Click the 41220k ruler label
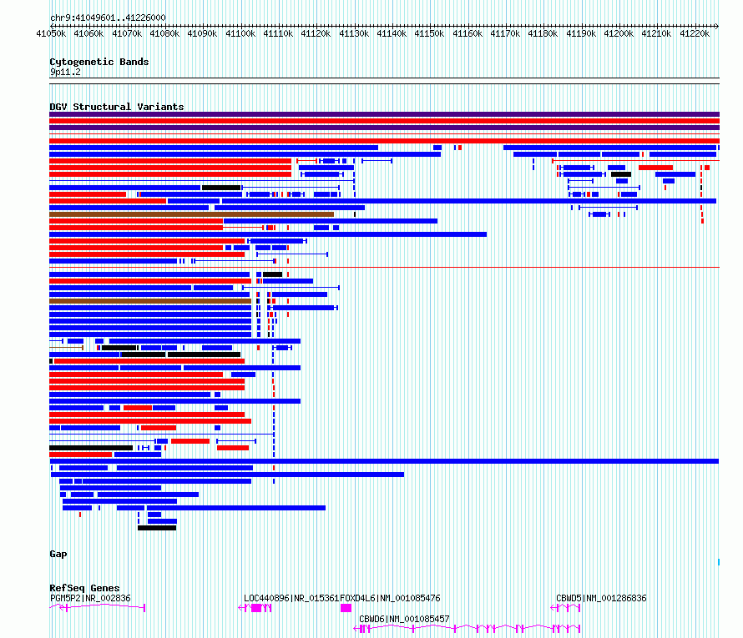The height and width of the screenshot is (638, 743). 695,33
